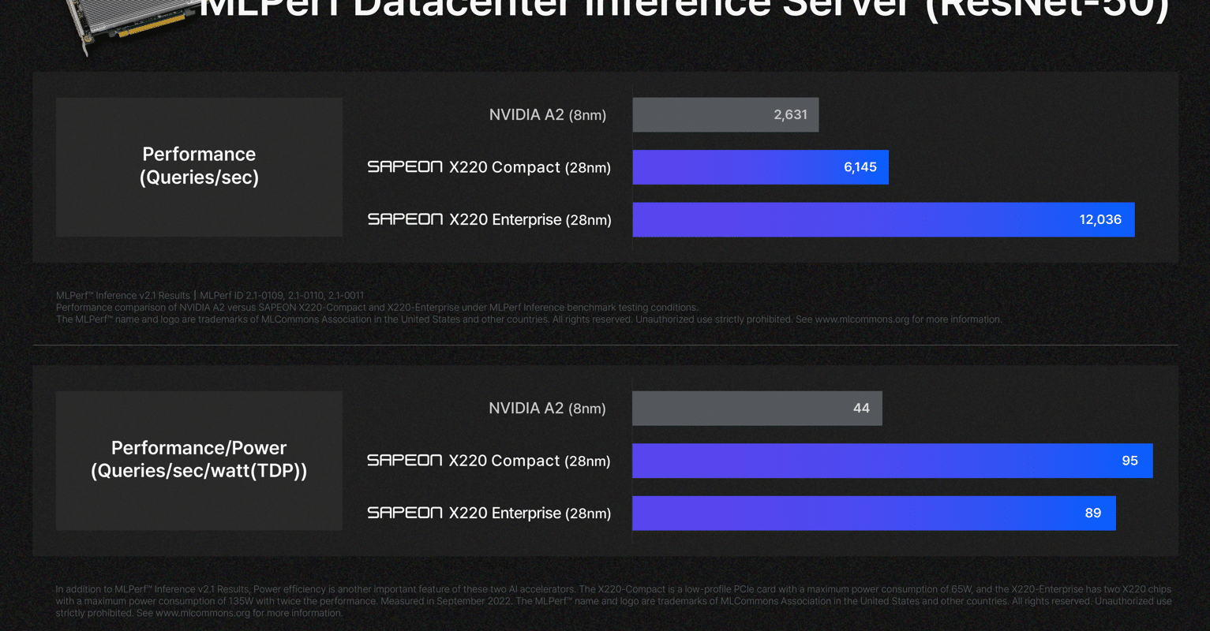Click the SAPEON logo beside X220 Enterprise efficiency
This screenshot has height=631, width=1210.
click(x=405, y=512)
